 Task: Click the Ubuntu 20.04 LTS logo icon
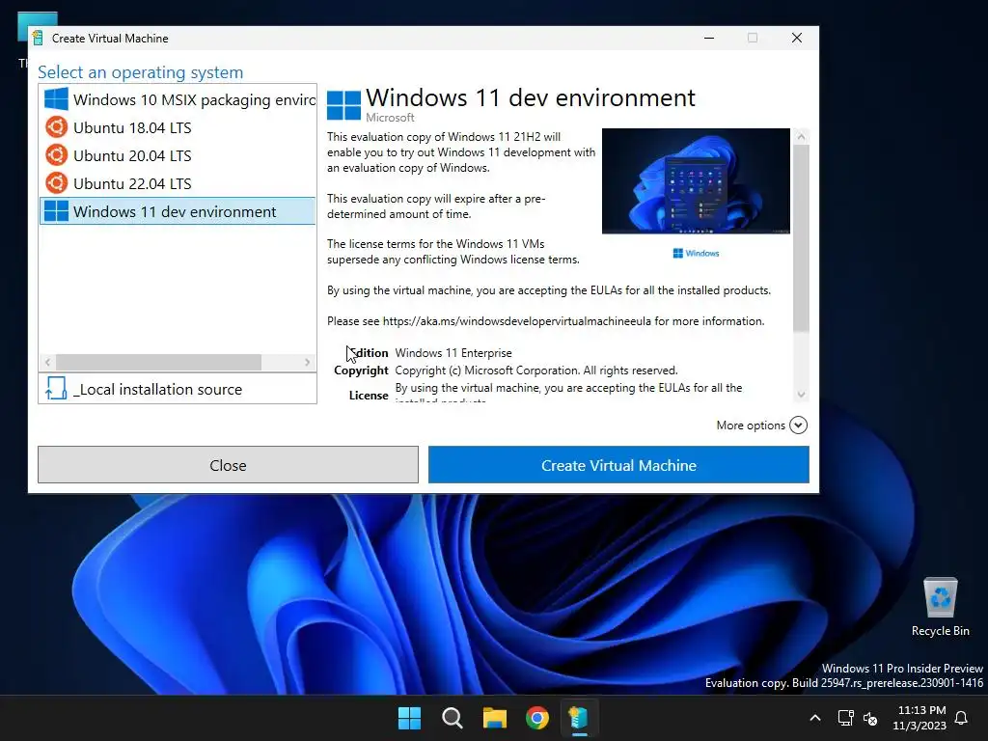(56, 155)
